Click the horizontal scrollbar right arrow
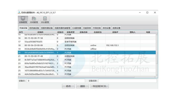This screenshot has height=99, width=176. (x=155, y=77)
